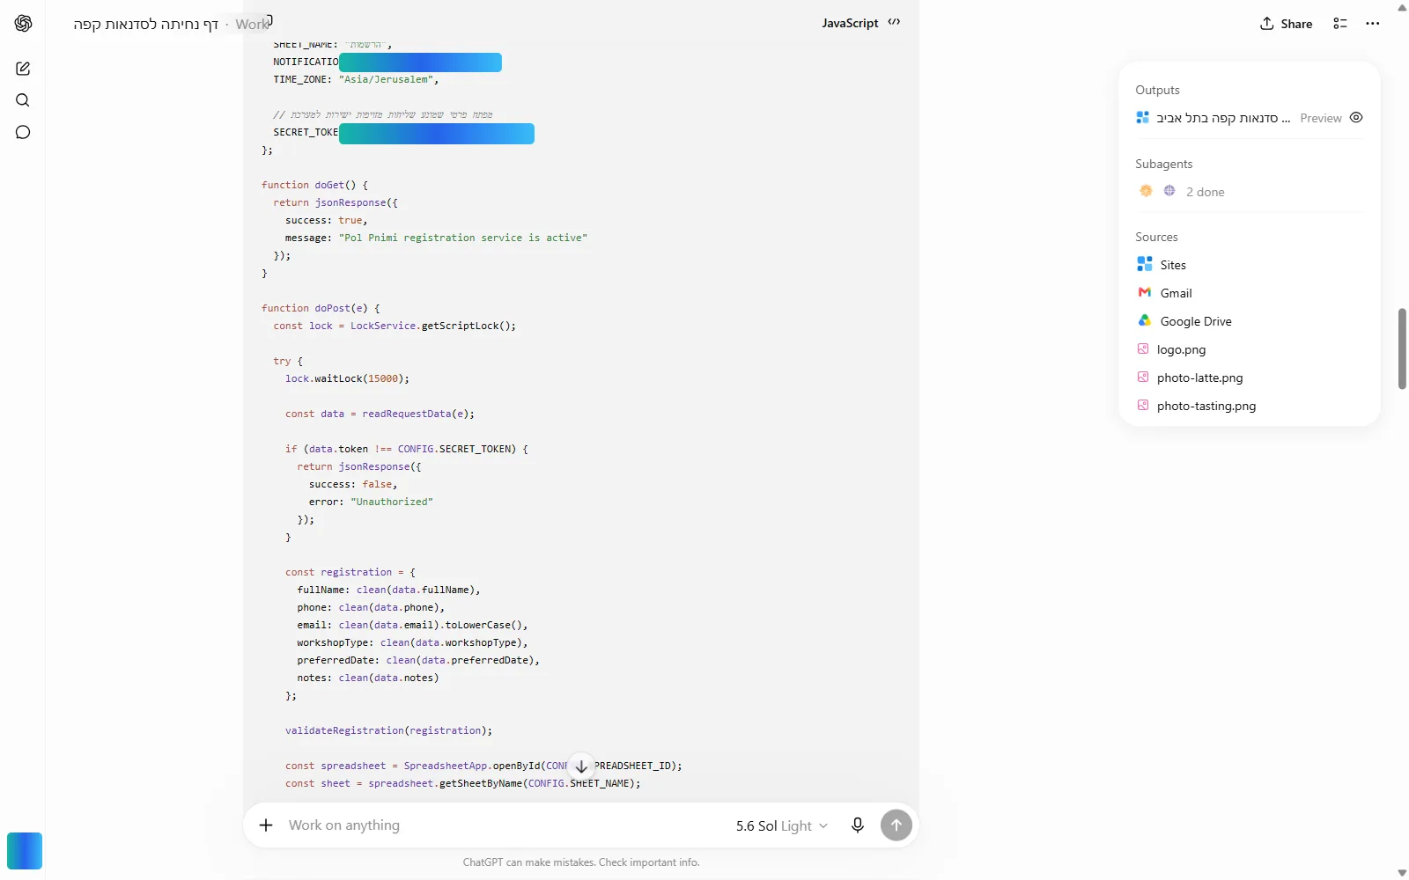The image size is (1409, 880).
Task: Click the code view icon beside JavaScript
Action: (895, 23)
